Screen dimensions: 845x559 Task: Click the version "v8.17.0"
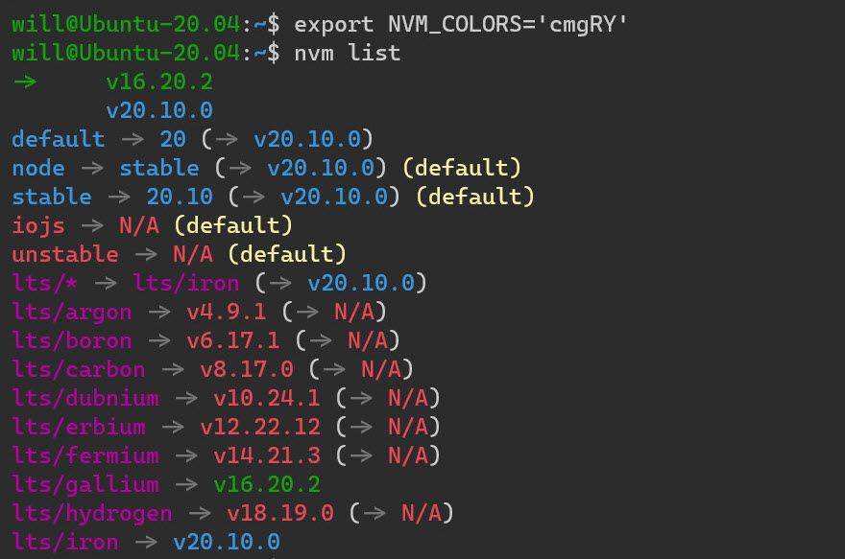point(247,369)
